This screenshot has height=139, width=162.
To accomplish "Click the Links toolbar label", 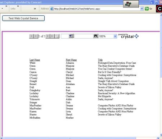I will pyautogui.click(x=13, y=9).
